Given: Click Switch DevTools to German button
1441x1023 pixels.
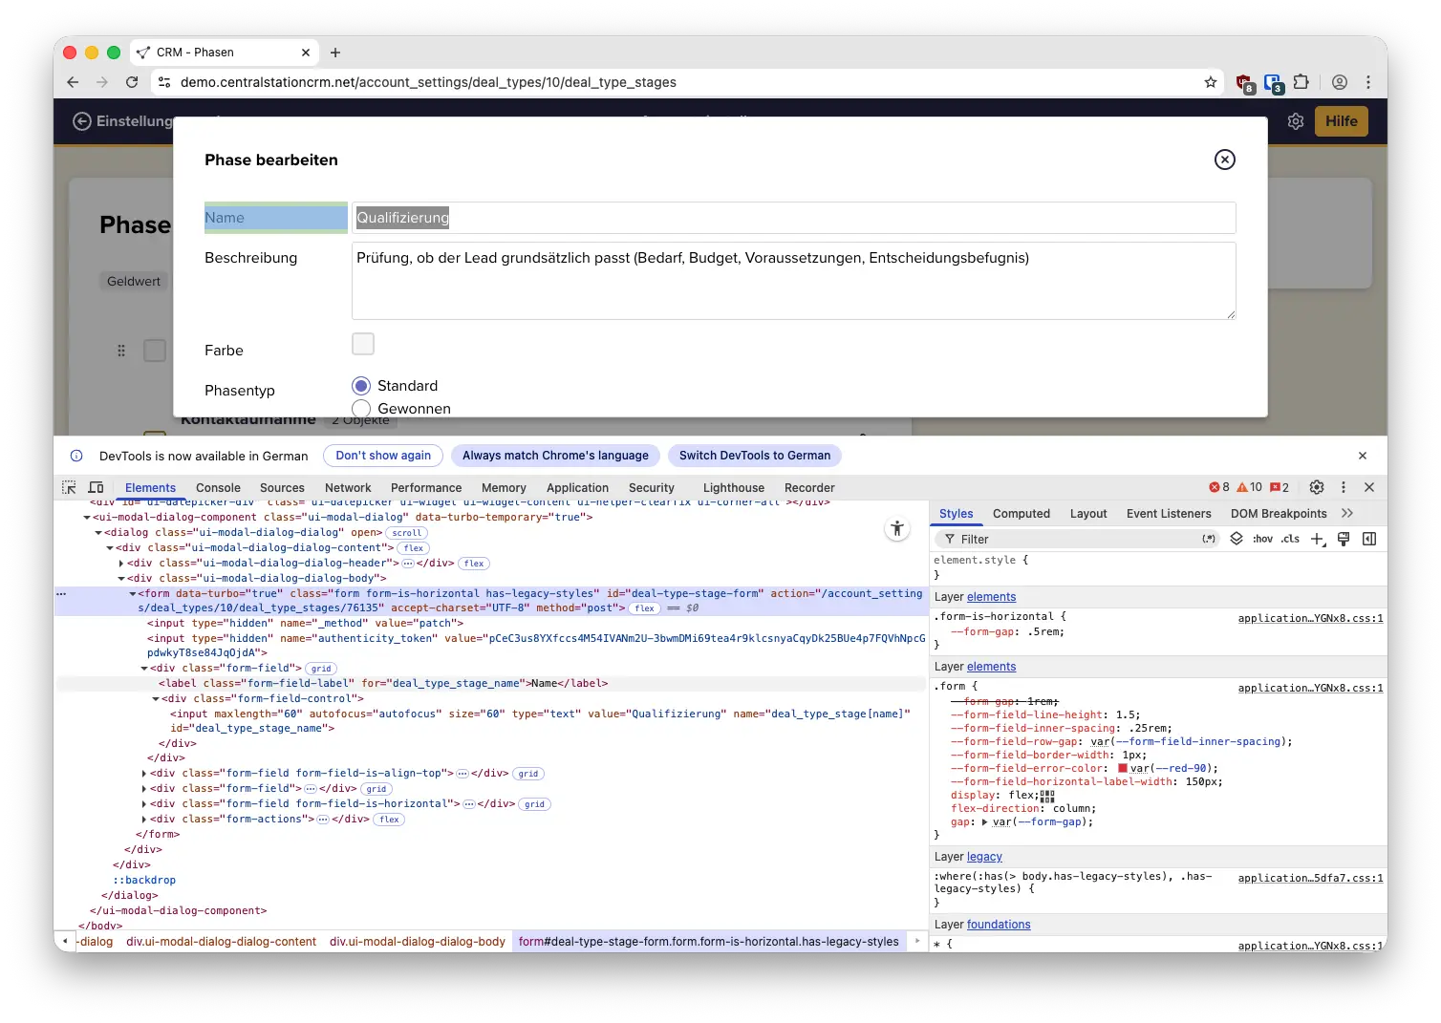Looking at the screenshot, I should 754,456.
